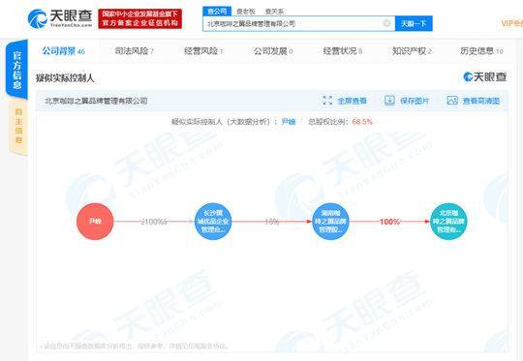Select the teal 北京咖啡之翼品牌管理 node
Screen dimensions: 523x361
tap(448, 222)
